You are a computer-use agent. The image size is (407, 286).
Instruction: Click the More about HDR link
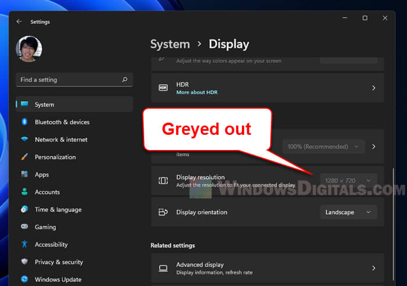click(x=197, y=92)
